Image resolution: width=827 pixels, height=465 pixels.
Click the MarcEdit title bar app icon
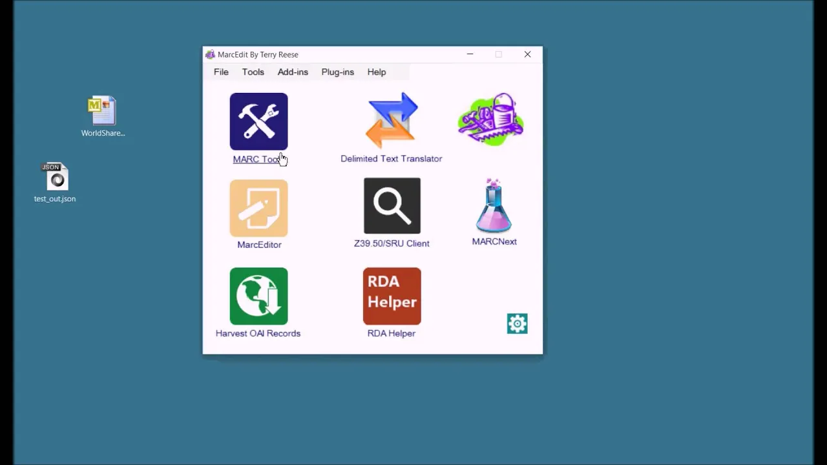(210, 54)
